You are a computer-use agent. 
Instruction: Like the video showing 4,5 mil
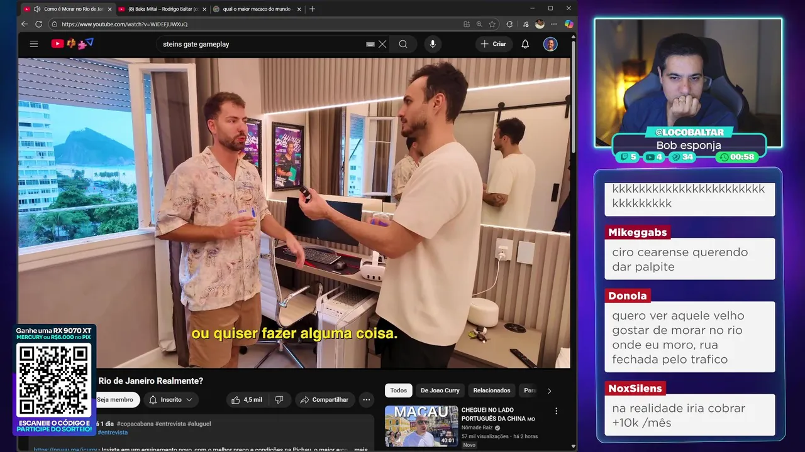pos(247,399)
